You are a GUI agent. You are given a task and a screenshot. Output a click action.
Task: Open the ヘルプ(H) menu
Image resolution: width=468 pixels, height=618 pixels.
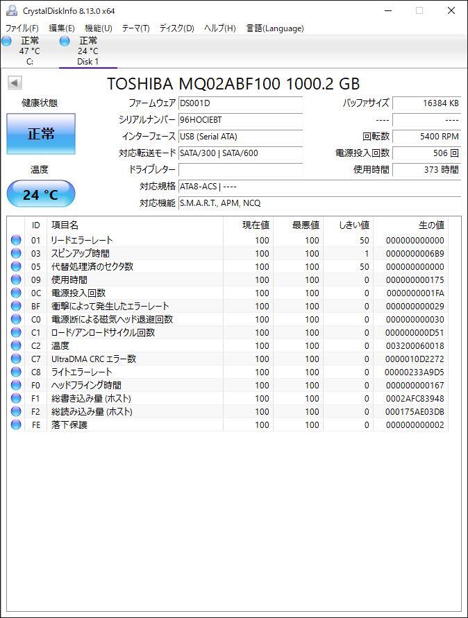220,28
